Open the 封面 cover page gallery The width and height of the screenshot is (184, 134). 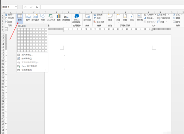(10, 15)
